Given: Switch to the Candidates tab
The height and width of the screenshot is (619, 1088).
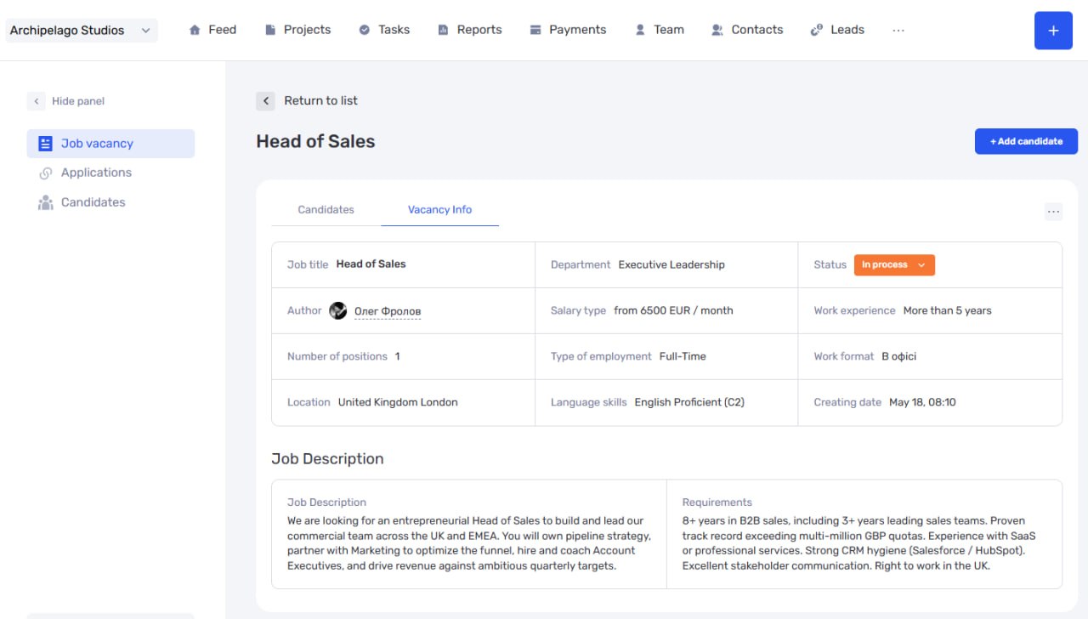Looking at the screenshot, I should (326, 209).
